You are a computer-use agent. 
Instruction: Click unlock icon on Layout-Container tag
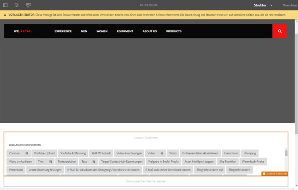(x=264, y=173)
